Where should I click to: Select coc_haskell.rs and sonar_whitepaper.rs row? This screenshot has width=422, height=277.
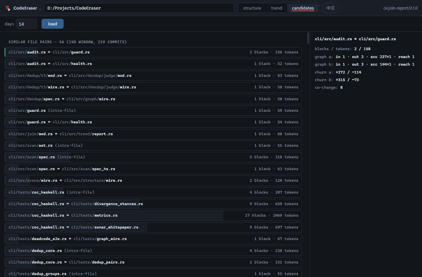pyautogui.click(x=153, y=227)
